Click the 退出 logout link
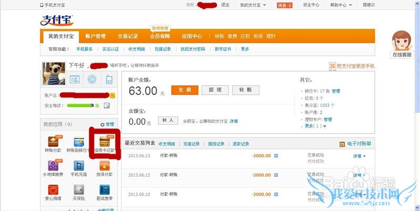 pyautogui.click(x=225, y=5)
